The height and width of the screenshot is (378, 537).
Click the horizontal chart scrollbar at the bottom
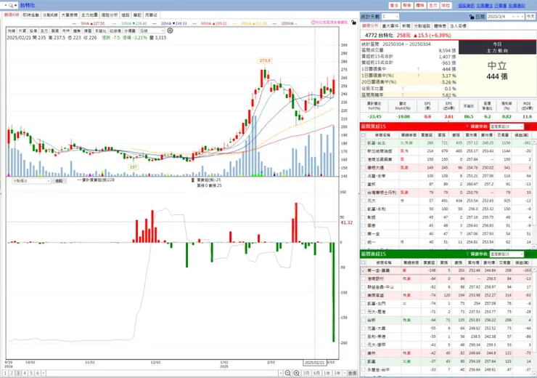pos(161,373)
